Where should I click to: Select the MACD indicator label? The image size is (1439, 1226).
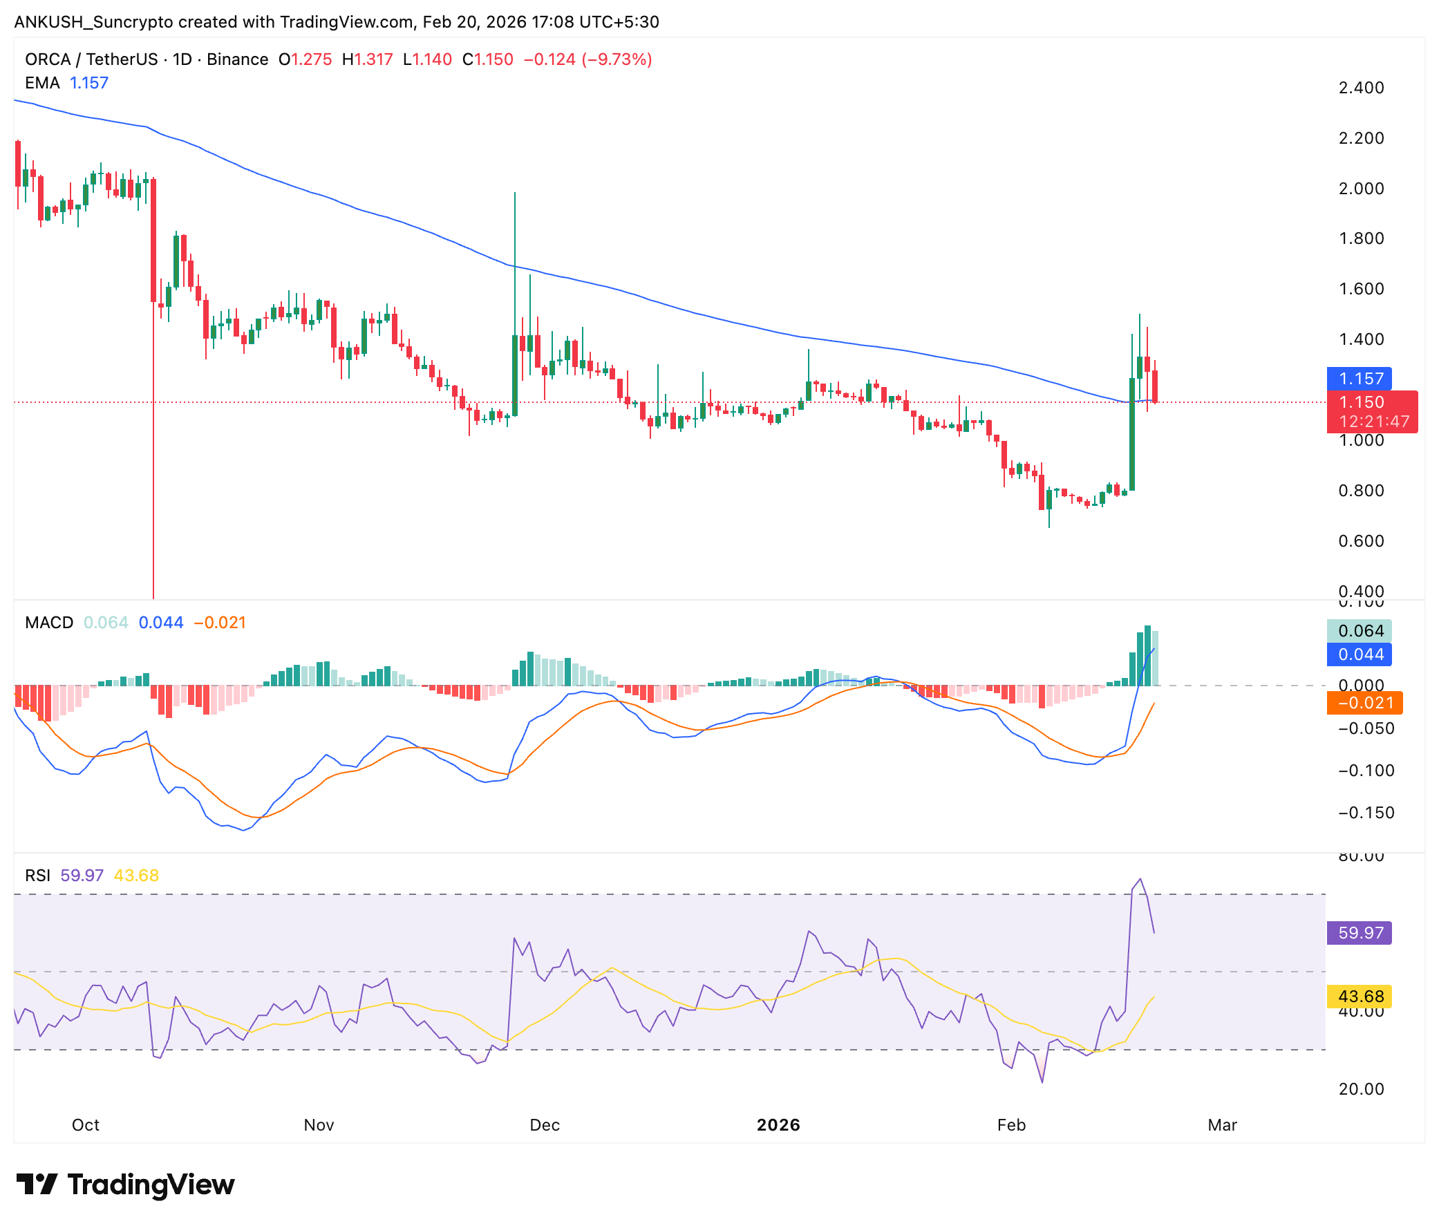coord(48,623)
